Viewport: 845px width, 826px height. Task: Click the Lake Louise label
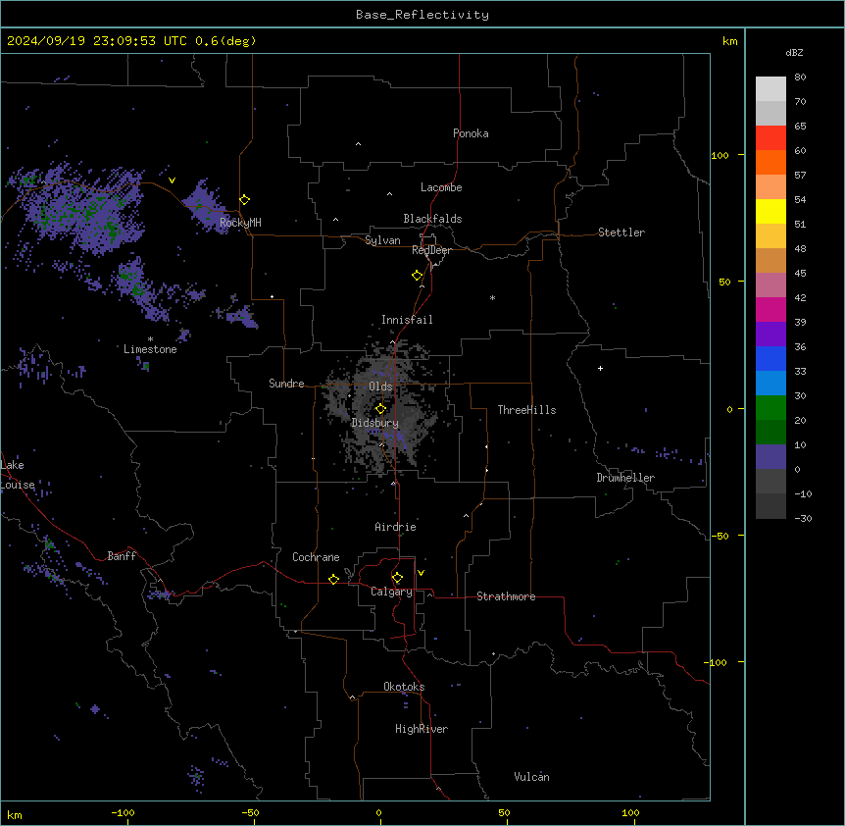click(x=18, y=475)
